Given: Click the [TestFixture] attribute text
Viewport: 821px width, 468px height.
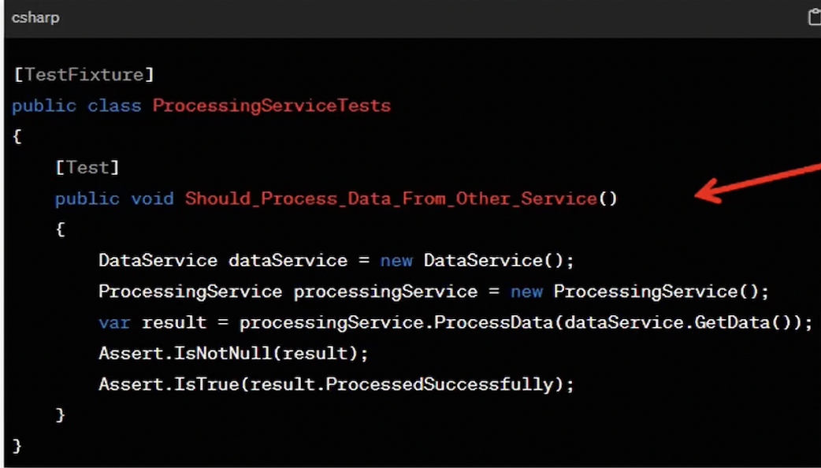Looking at the screenshot, I should pos(84,75).
